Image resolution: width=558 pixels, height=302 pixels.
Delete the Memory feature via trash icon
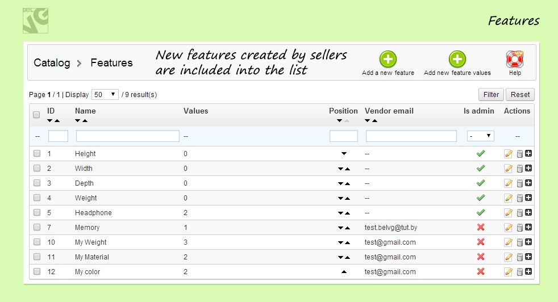(x=519, y=228)
